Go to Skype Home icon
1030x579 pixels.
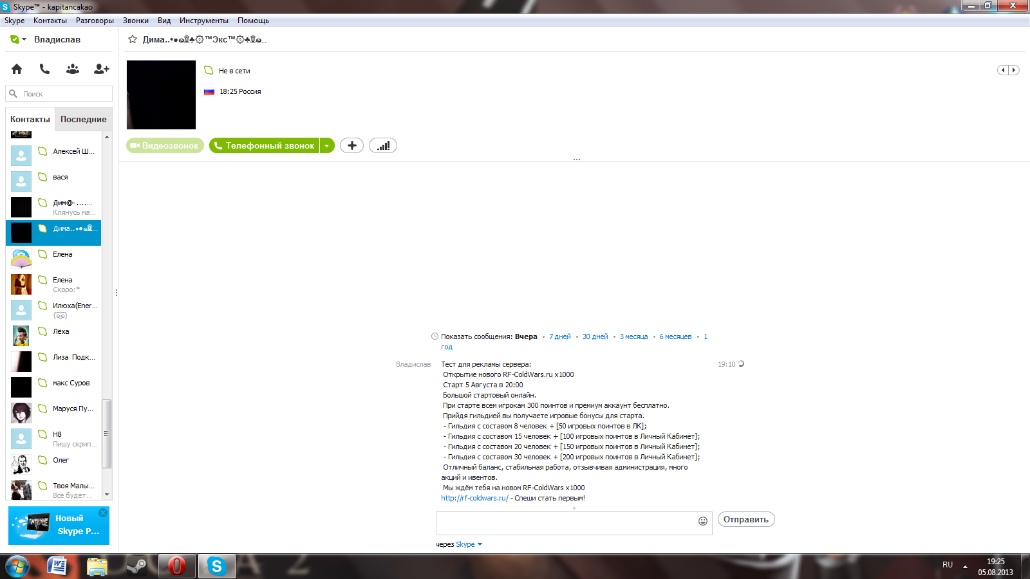pyautogui.click(x=17, y=69)
